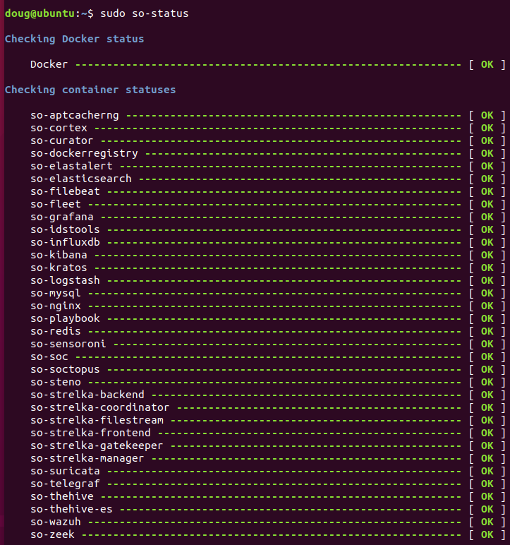Click the OK status for so-steno
Image resolution: width=510 pixels, height=545 pixels.
click(x=487, y=383)
